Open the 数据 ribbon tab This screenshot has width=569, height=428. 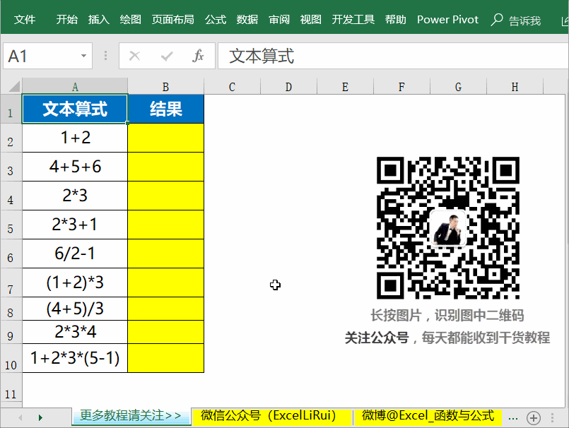[x=247, y=20]
